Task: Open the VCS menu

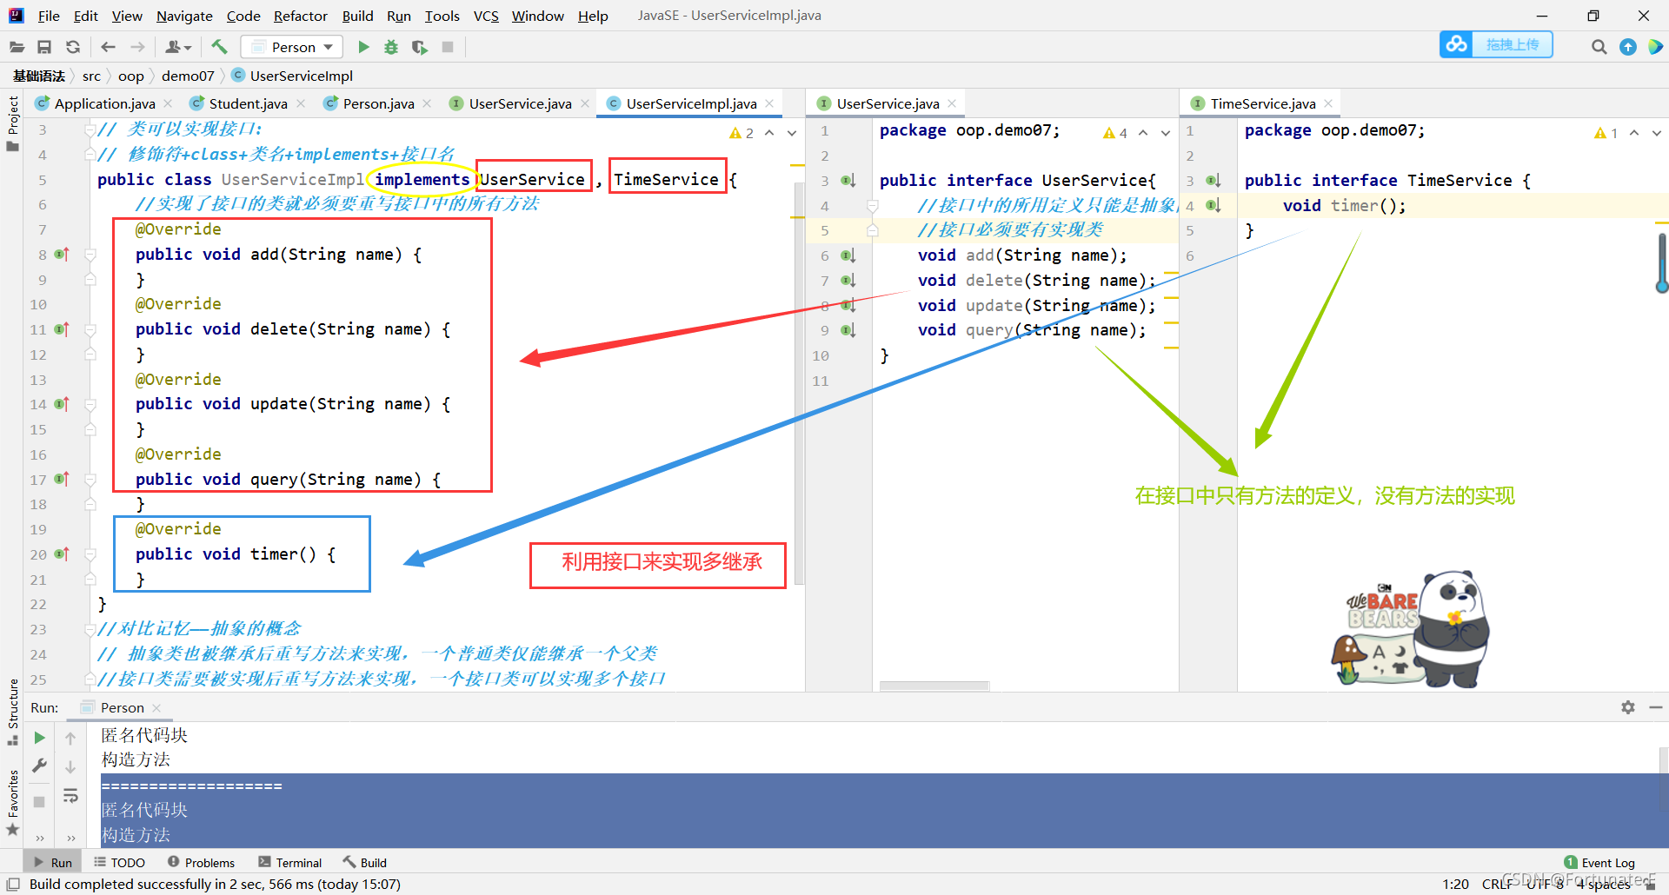Action: click(x=486, y=16)
